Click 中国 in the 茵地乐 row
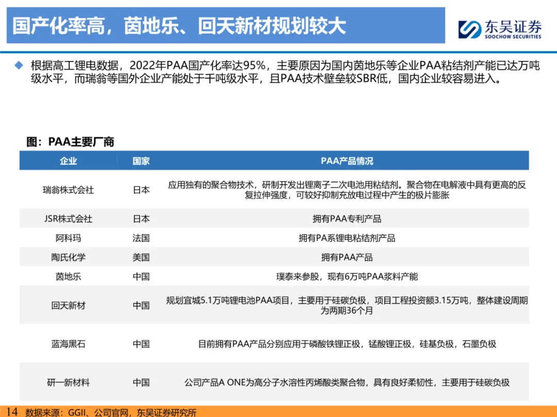 click(141, 276)
